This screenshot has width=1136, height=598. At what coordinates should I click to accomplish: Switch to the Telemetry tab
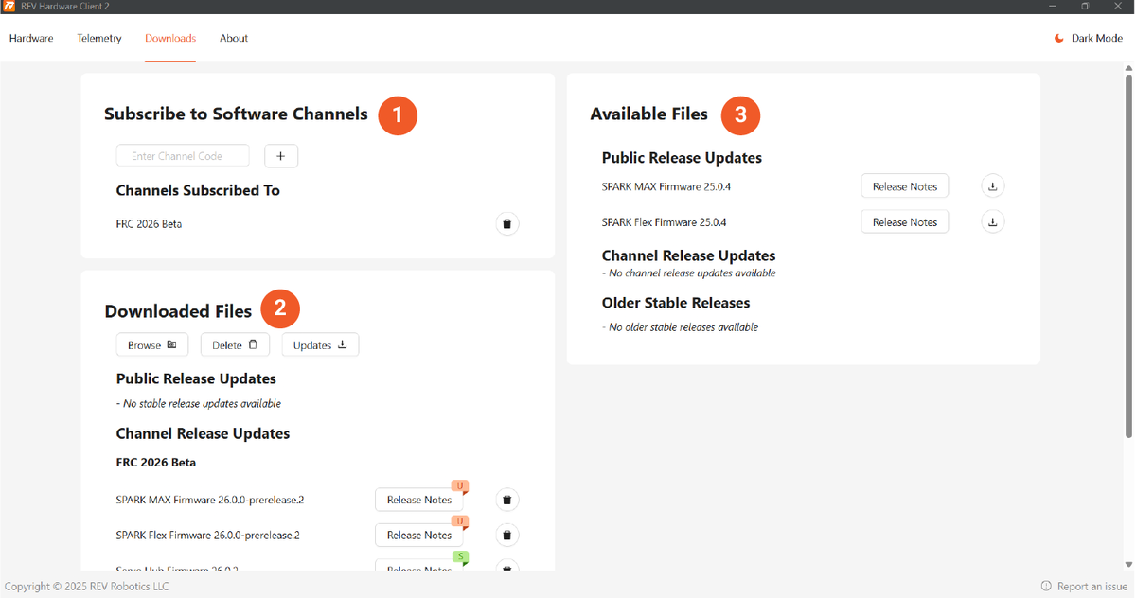click(x=99, y=39)
